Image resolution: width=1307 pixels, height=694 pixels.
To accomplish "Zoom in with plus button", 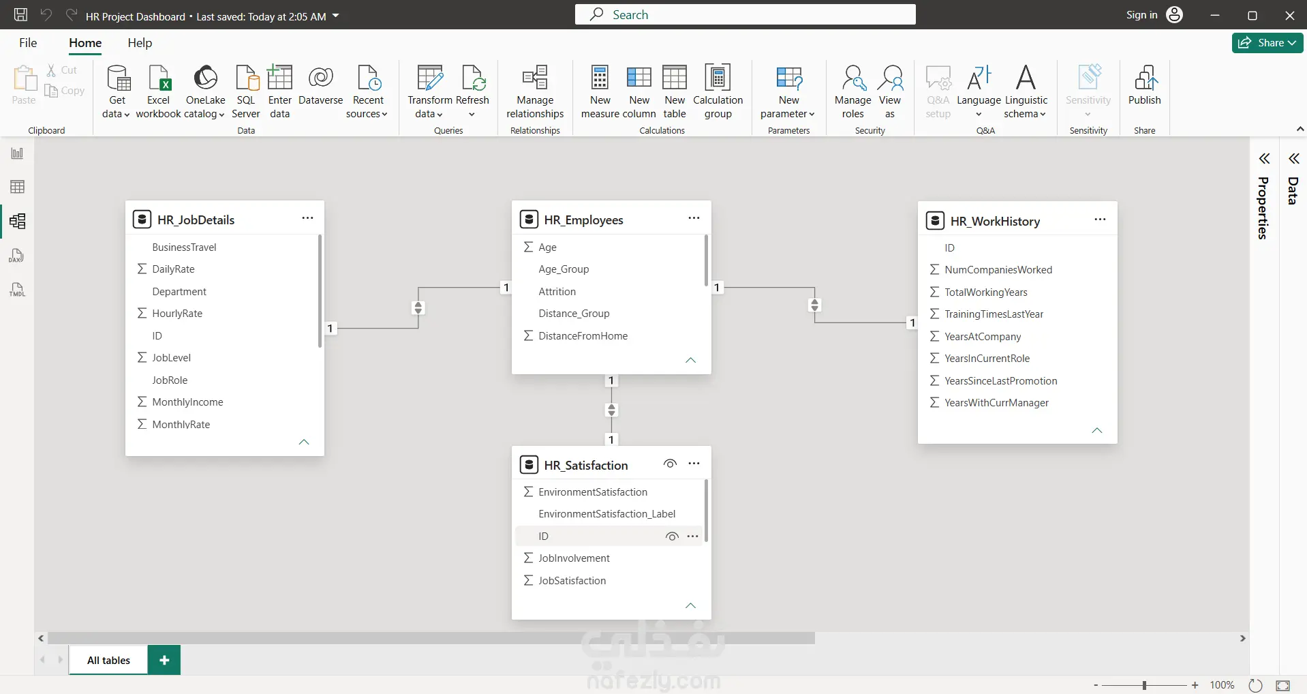I will click(x=1195, y=685).
